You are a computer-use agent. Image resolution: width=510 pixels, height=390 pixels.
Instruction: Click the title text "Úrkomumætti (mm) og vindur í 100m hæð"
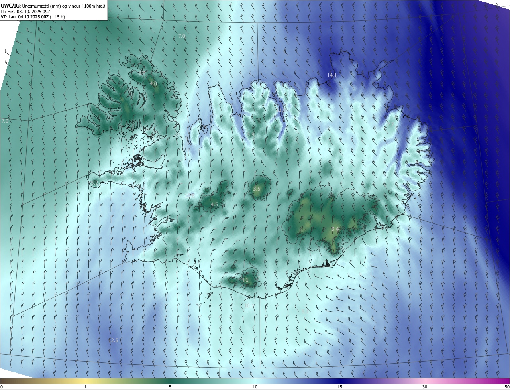click(x=63, y=6)
